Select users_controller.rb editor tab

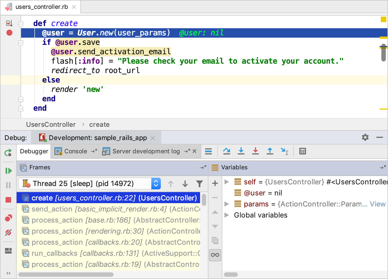point(42,7)
